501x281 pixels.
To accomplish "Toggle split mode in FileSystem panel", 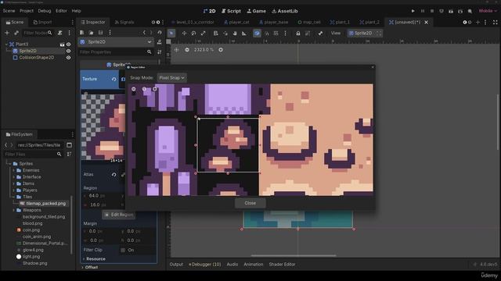I will click(x=69, y=145).
